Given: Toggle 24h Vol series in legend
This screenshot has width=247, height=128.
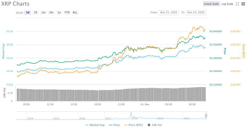Looking at the screenshot, I should pos(155,125).
